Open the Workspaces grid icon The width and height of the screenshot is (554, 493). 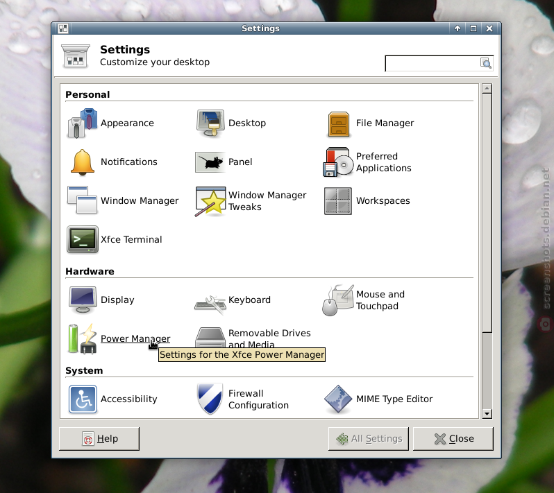(338, 201)
